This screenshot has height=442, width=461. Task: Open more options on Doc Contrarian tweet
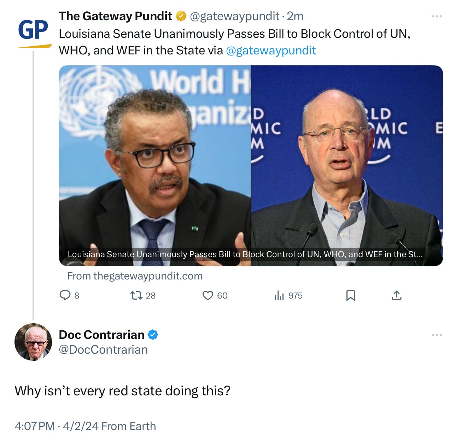coord(437,335)
